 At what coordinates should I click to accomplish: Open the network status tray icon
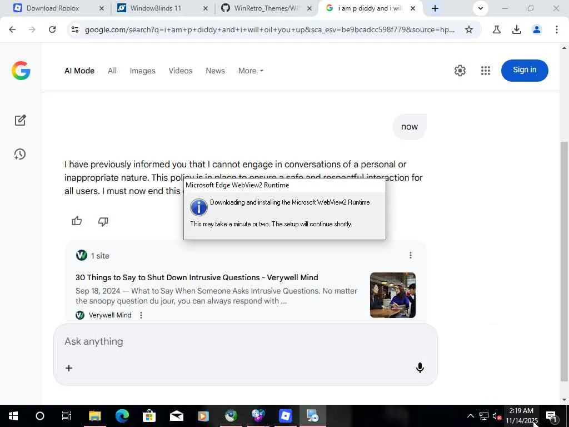[x=484, y=416]
